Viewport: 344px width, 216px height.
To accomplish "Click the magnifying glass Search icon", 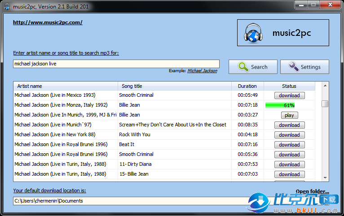I will (x=243, y=67).
